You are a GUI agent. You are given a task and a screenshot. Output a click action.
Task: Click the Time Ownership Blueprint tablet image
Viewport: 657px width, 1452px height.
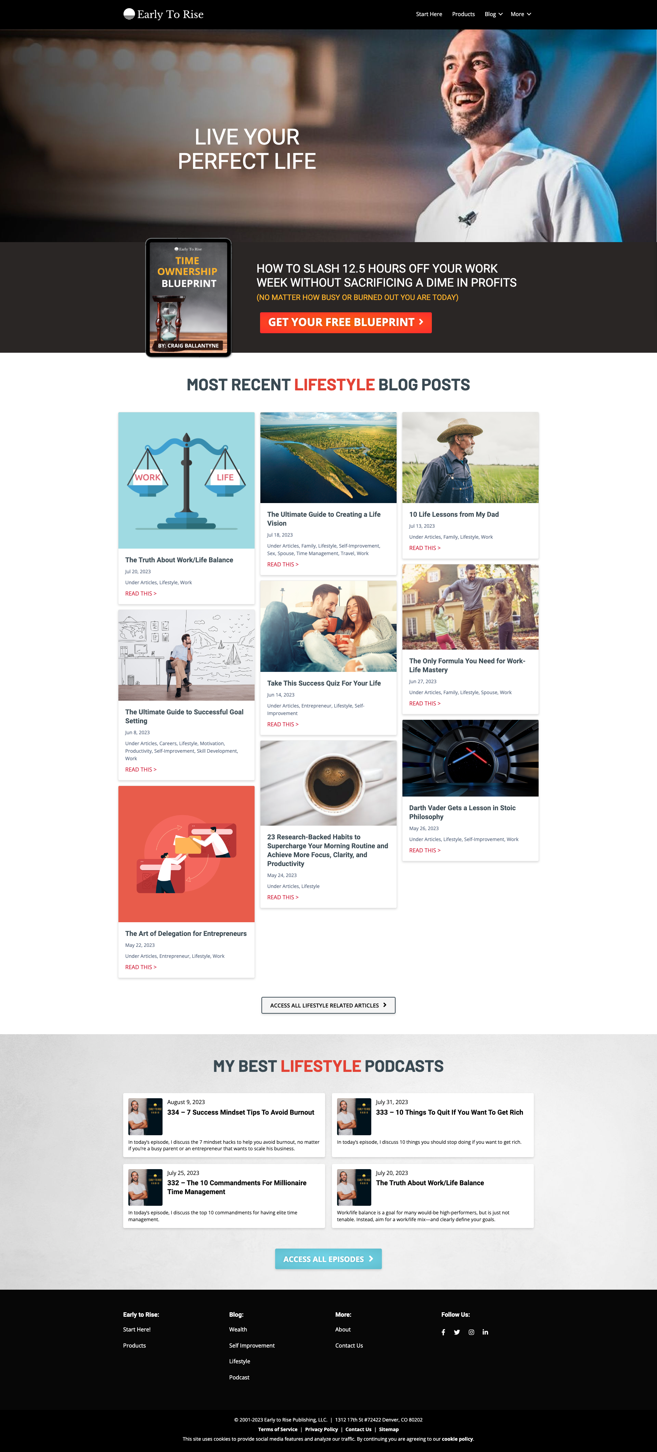coord(189,298)
